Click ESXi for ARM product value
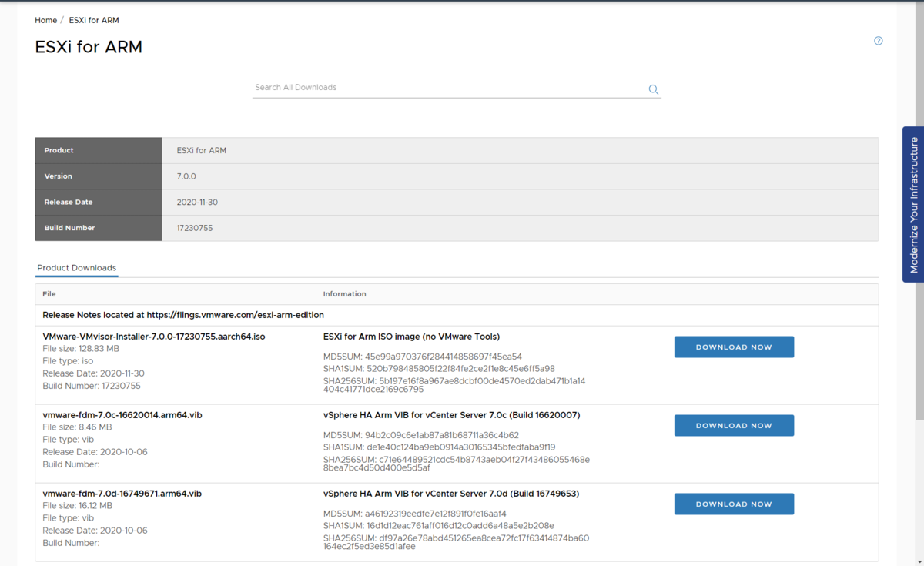Image resolution: width=924 pixels, height=566 pixels. point(202,151)
